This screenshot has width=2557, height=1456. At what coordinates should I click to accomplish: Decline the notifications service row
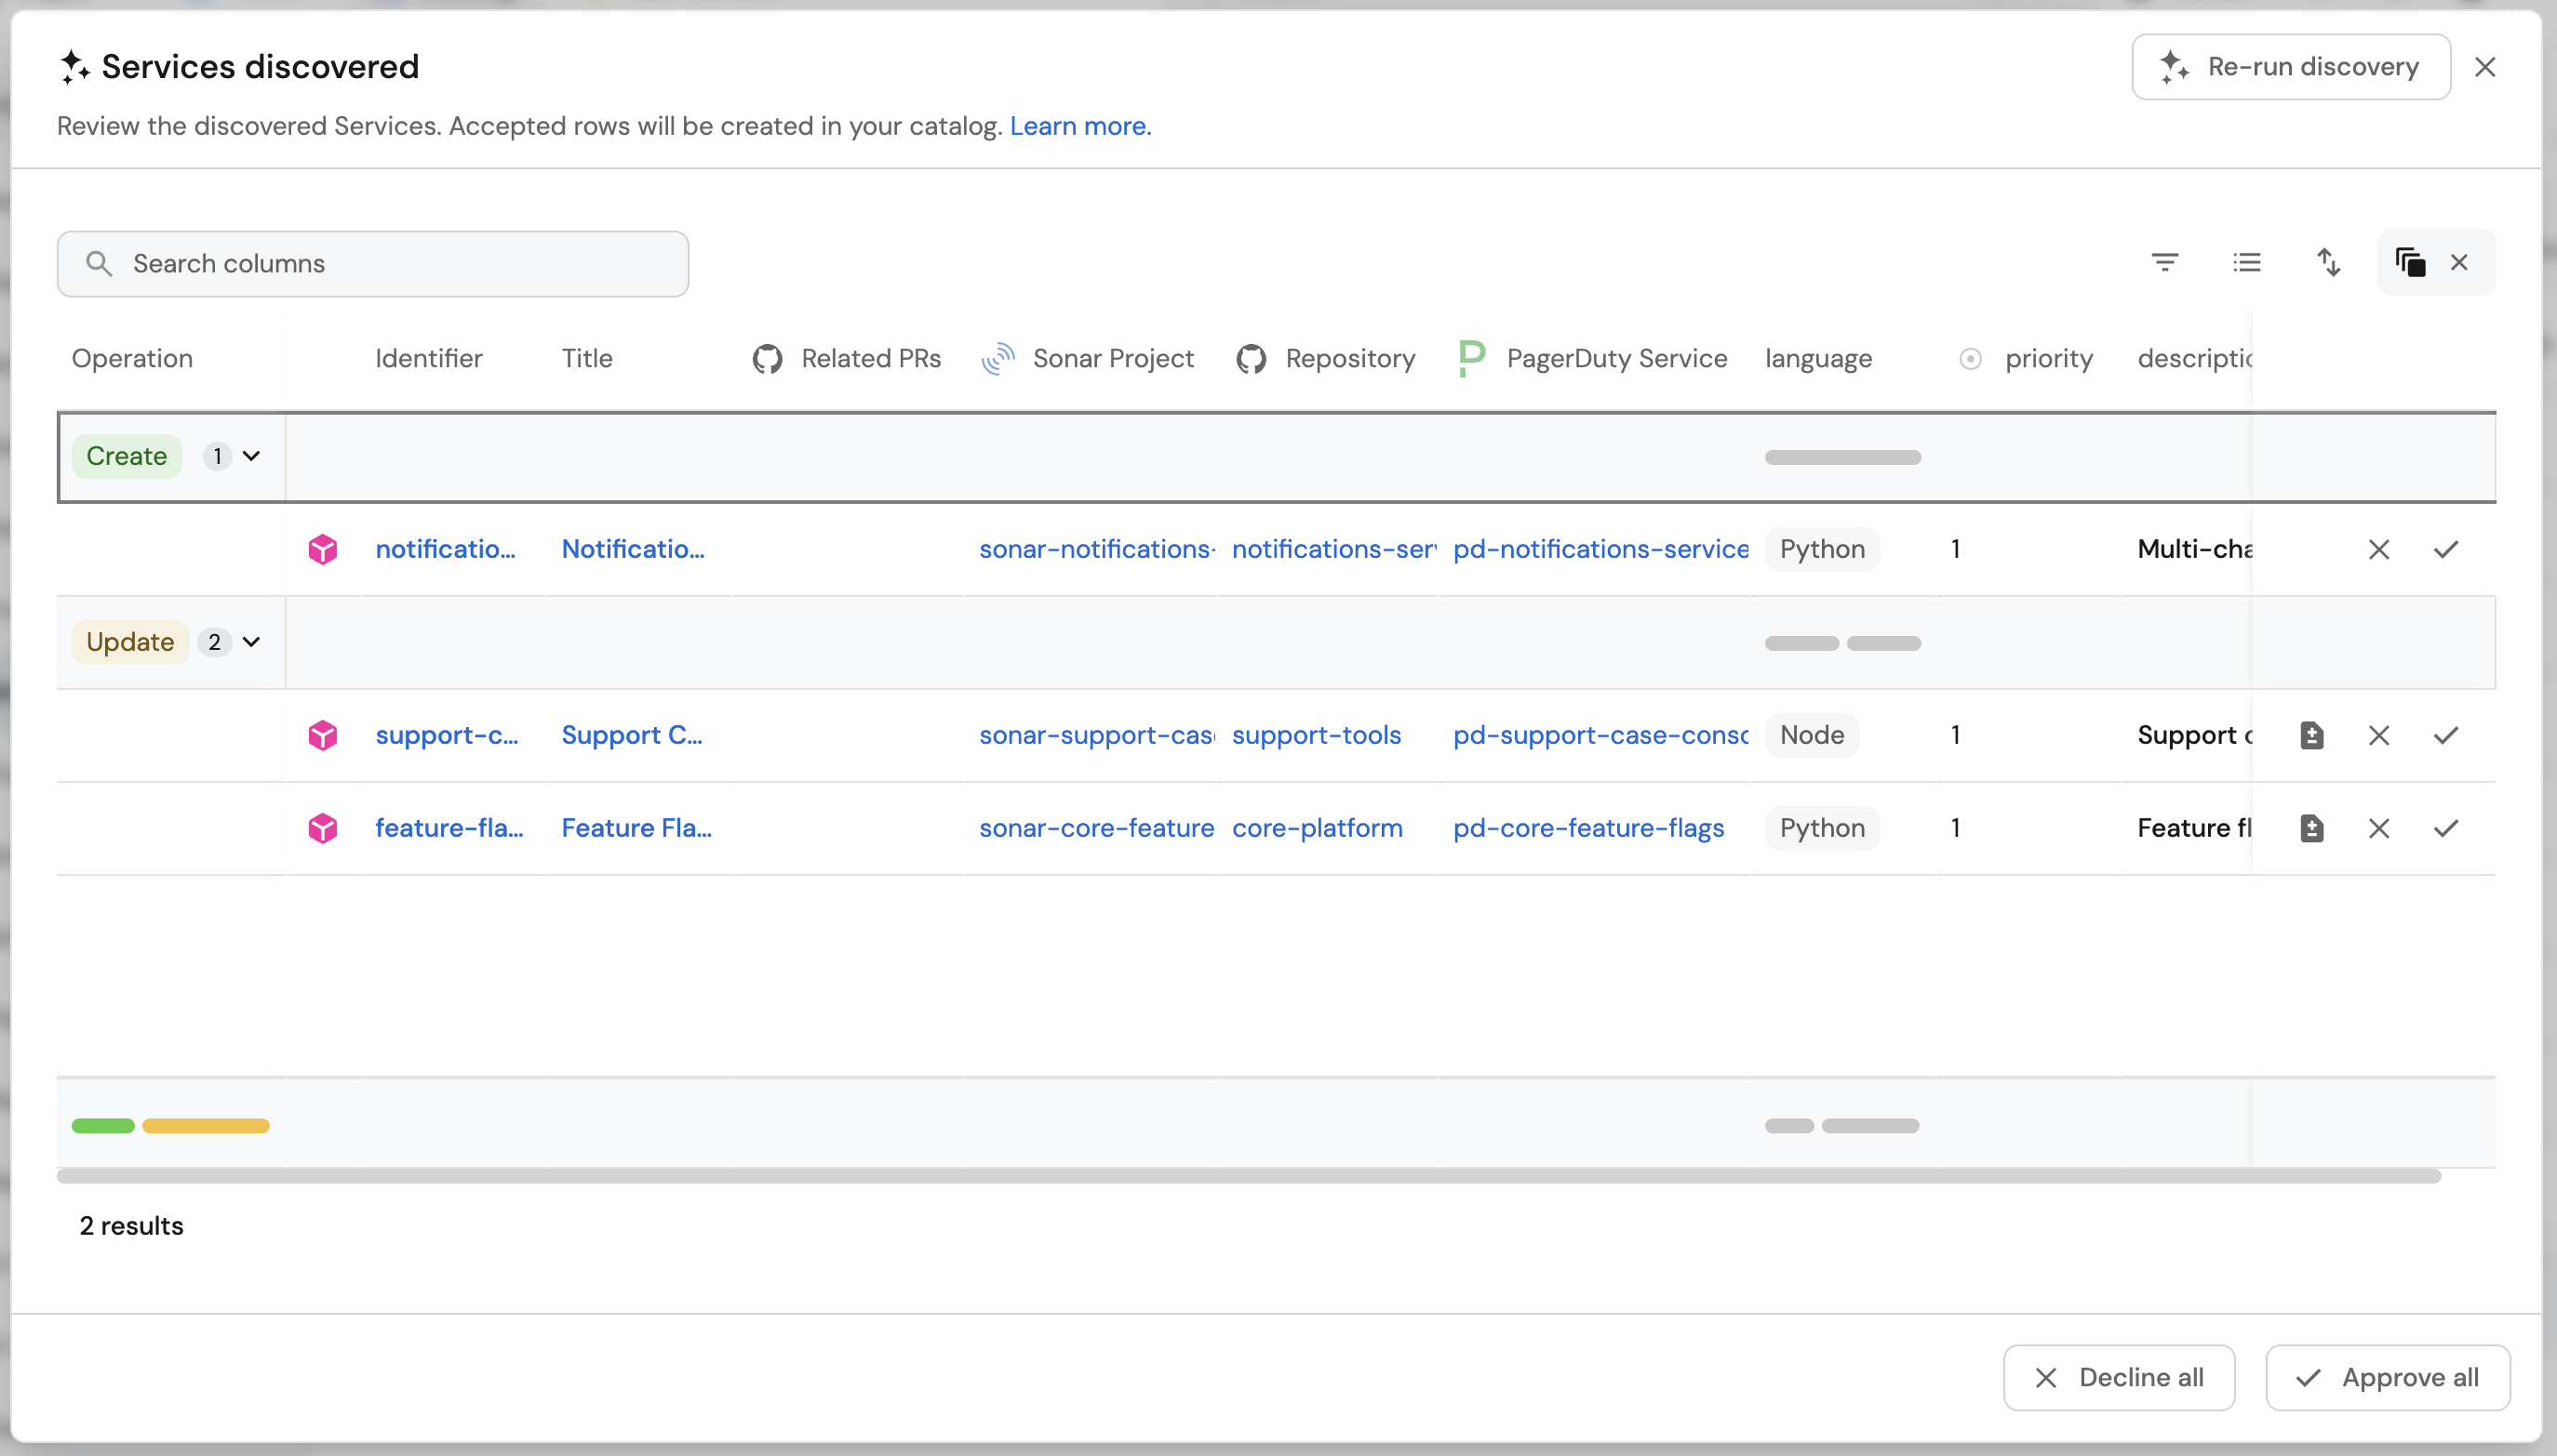click(2379, 550)
